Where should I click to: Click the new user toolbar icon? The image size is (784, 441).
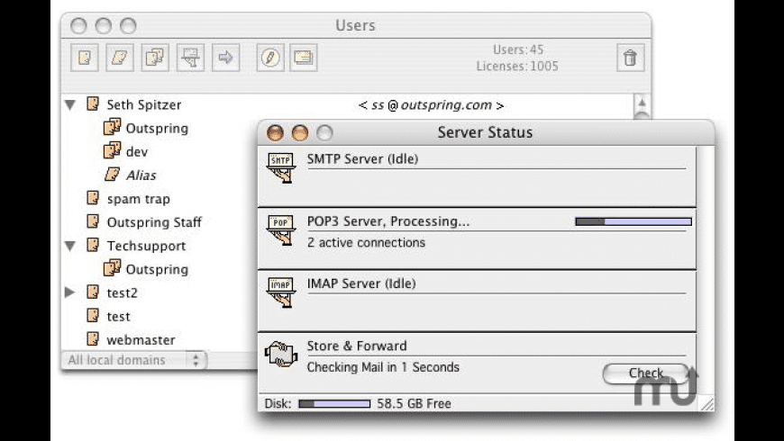85,58
